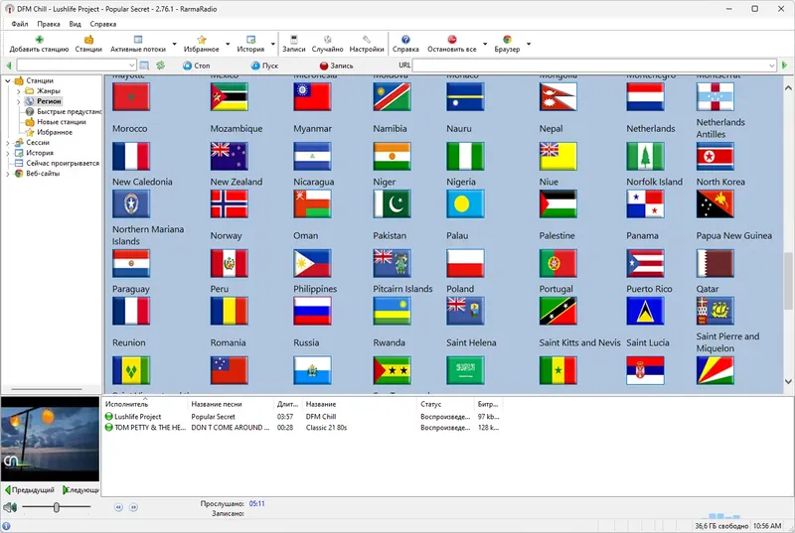The image size is (795, 533).
Task: Click the volume speaker icon
Action: [10, 507]
